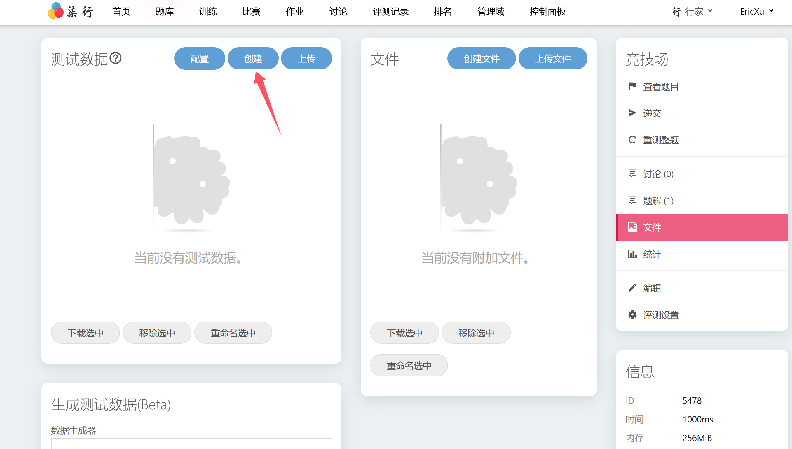This screenshot has width=792, height=449.
Task: Expand the EricXu user menu
Action: 756,11
